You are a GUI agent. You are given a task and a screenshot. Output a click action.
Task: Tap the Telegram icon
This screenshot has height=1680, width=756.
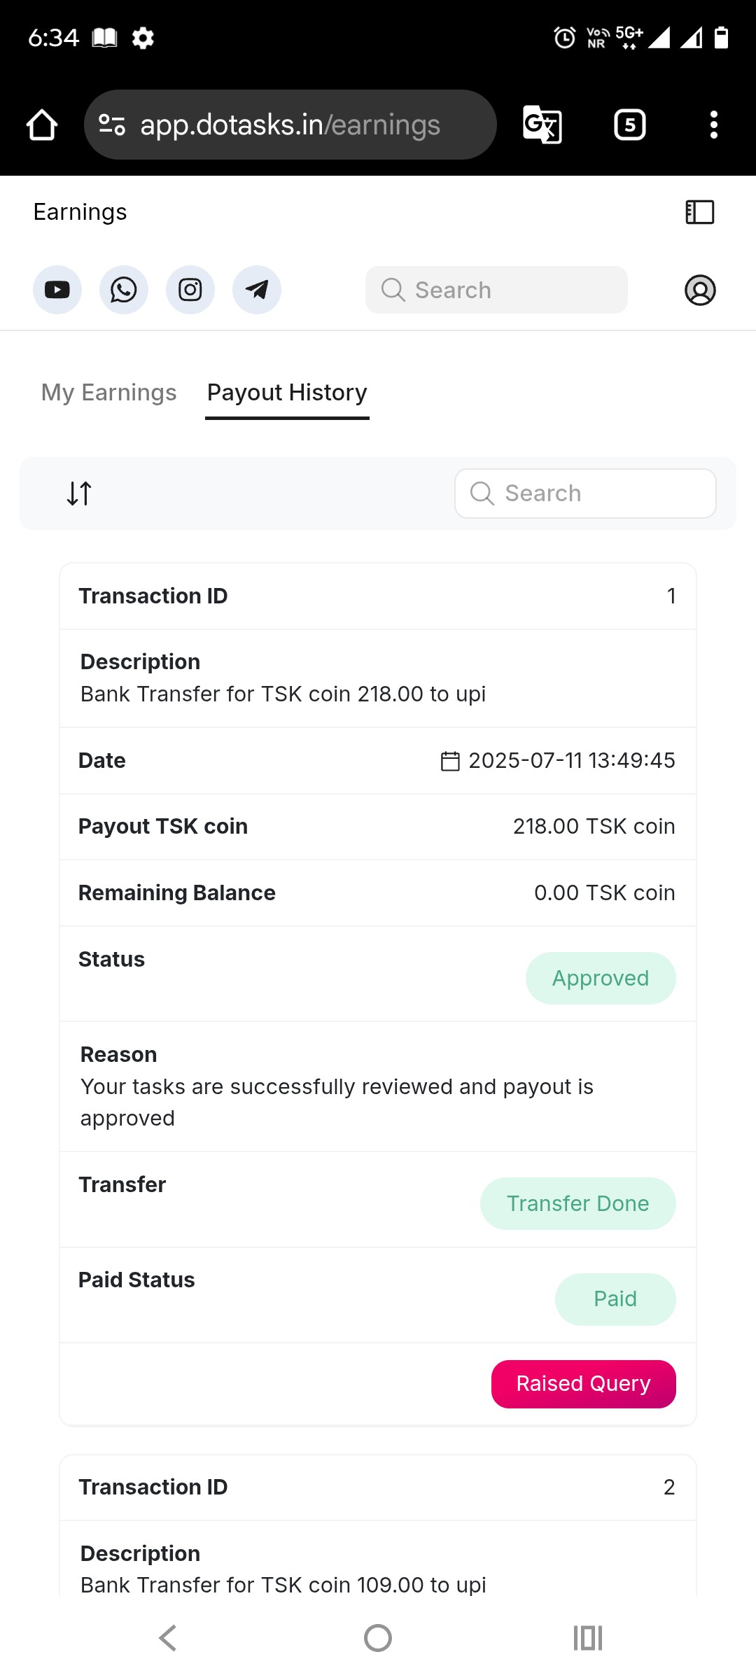click(x=257, y=290)
